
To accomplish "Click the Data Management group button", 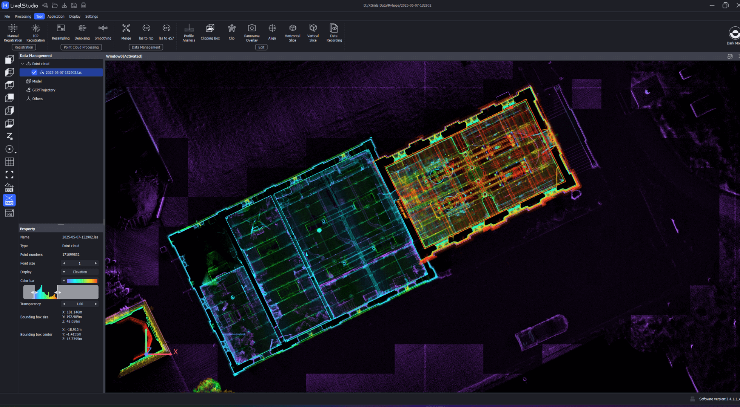I will [146, 47].
